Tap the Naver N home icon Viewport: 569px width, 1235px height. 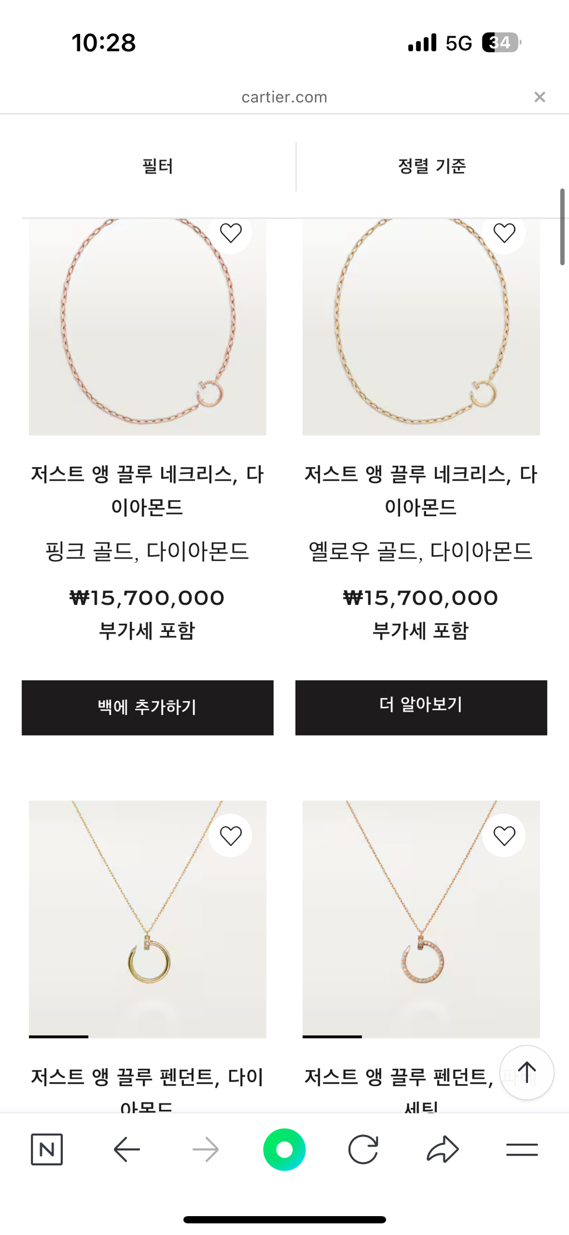point(47,1149)
